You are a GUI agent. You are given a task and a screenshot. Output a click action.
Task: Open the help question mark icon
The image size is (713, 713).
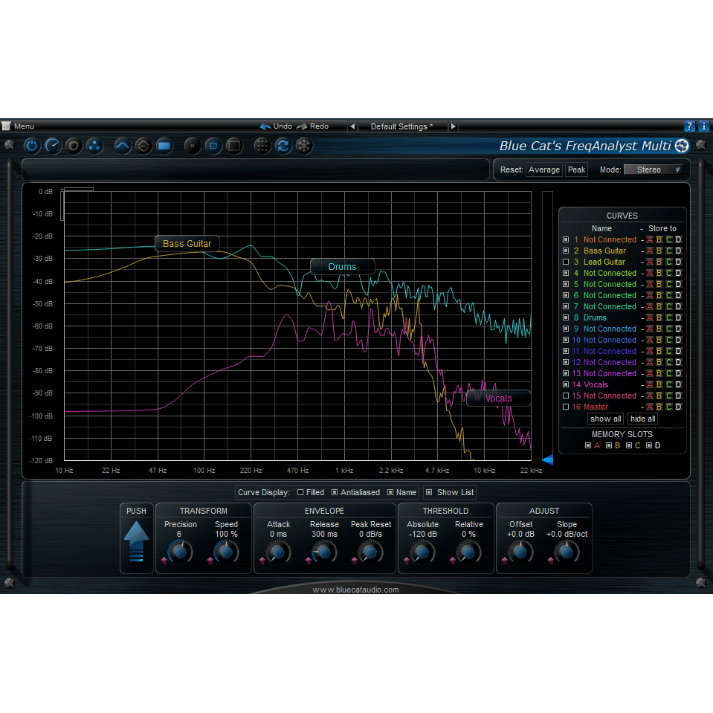pyautogui.click(x=689, y=126)
